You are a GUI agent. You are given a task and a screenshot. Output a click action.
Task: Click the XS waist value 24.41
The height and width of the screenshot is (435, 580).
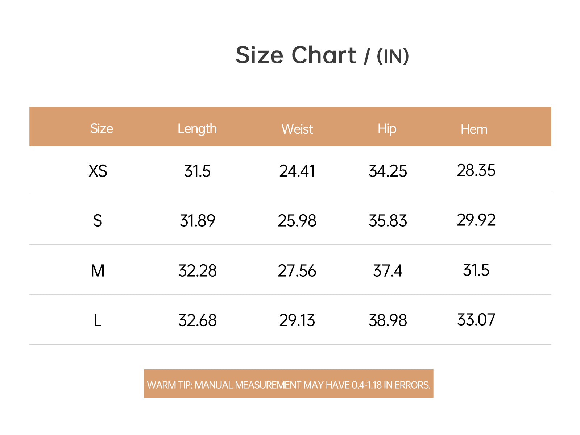click(x=297, y=171)
